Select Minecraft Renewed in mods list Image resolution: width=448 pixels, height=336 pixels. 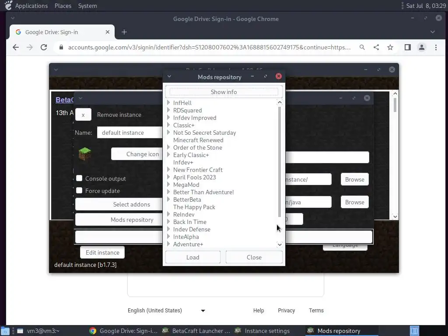point(198,140)
